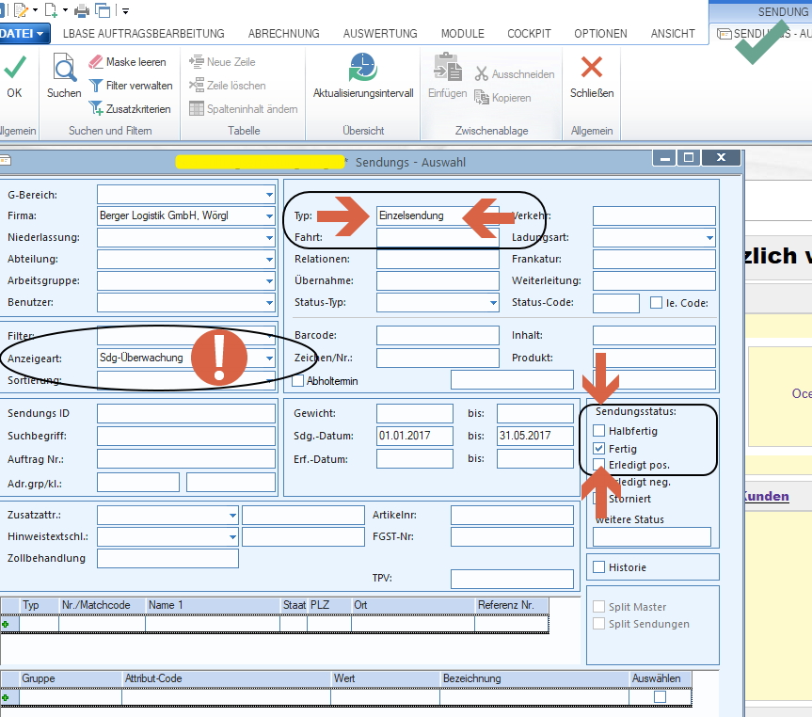The image size is (812, 717).
Task: Click Spalteninhalt ändern table tool
Action: tap(244, 109)
